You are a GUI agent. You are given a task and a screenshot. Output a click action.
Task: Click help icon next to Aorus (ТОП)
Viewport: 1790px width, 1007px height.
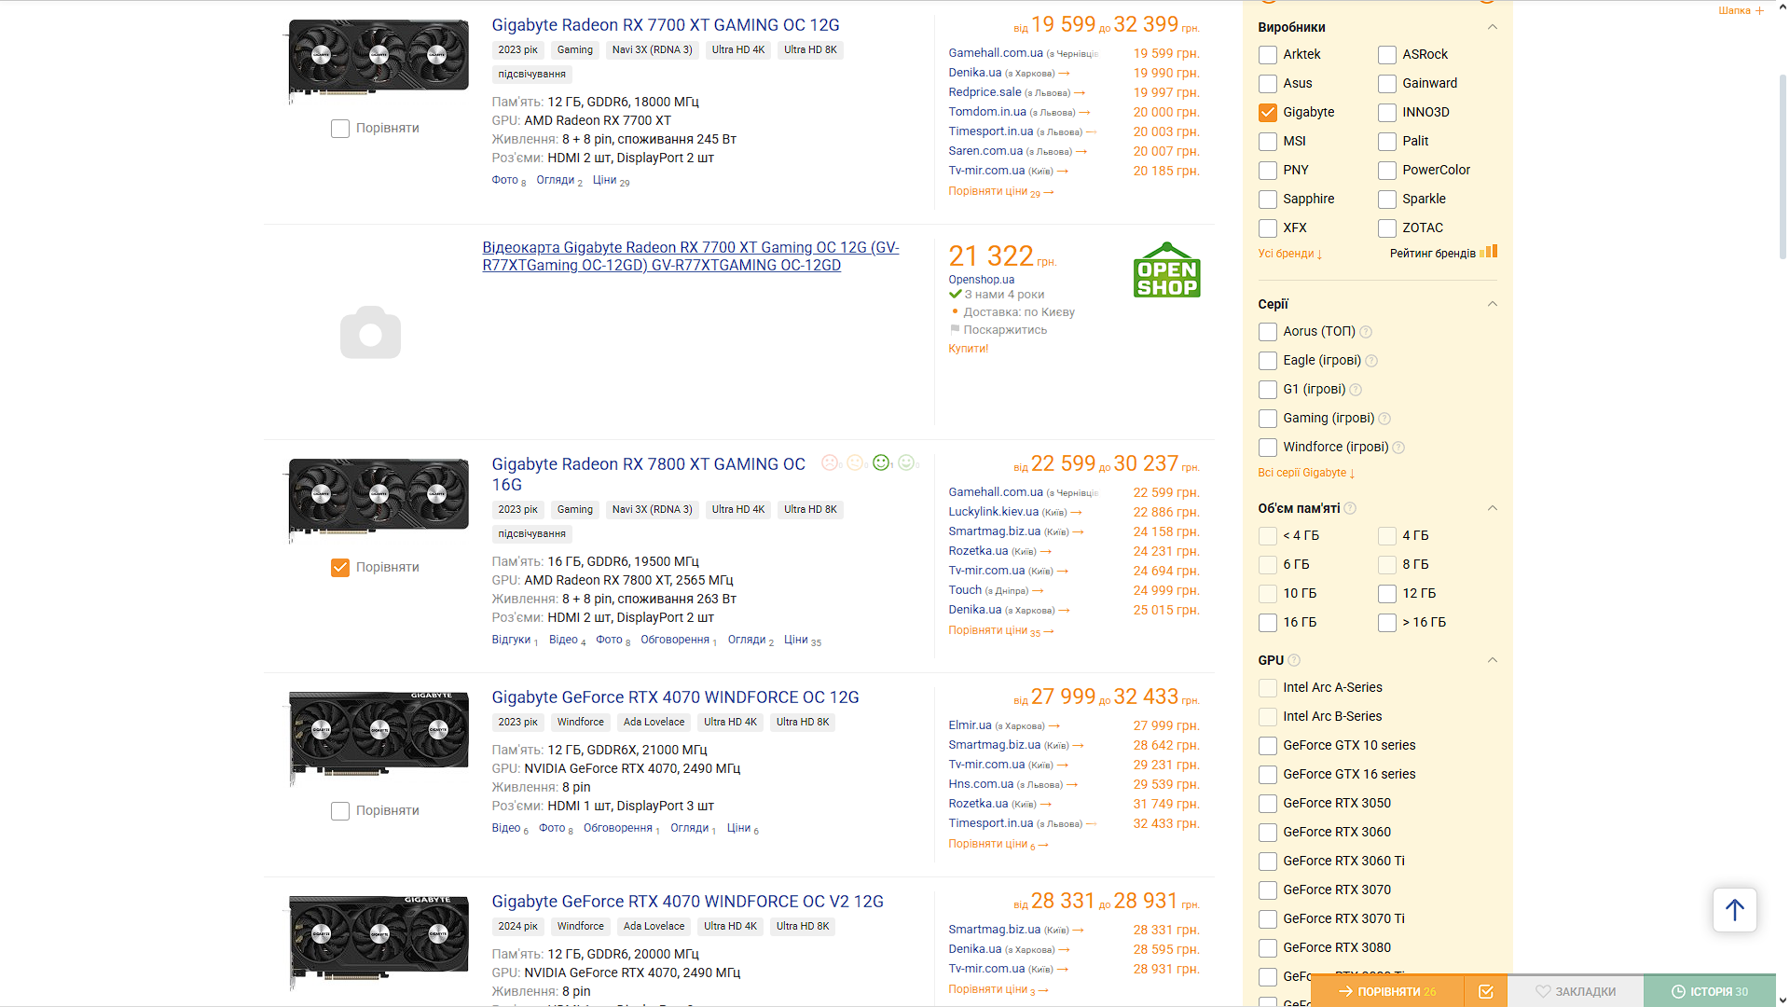pyautogui.click(x=1366, y=332)
